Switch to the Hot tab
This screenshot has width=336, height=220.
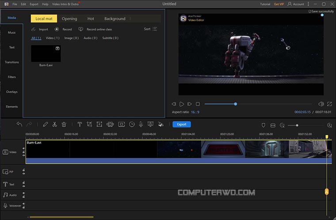(91, 19)
